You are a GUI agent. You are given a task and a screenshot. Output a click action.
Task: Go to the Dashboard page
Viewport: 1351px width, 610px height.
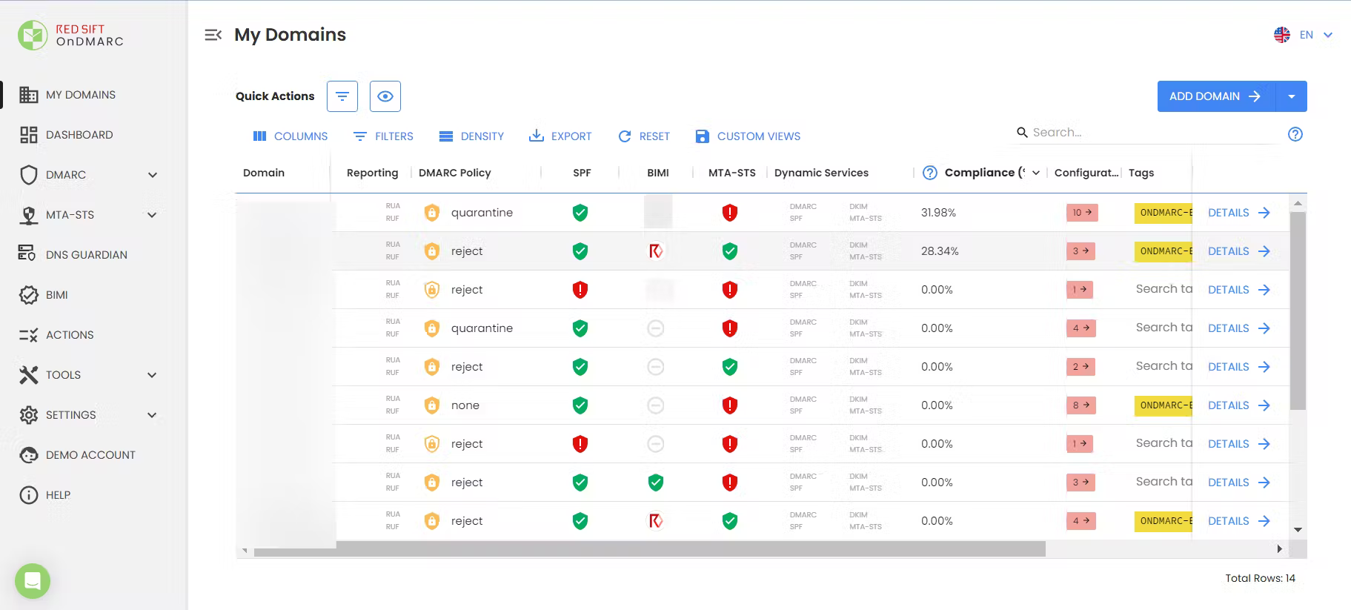coord(79,135)
